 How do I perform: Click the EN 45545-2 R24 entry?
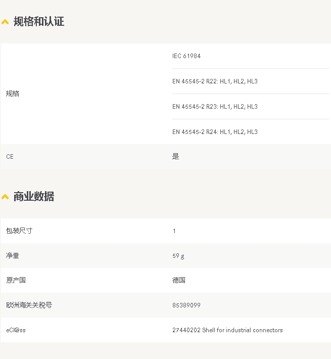pos(215,132)
